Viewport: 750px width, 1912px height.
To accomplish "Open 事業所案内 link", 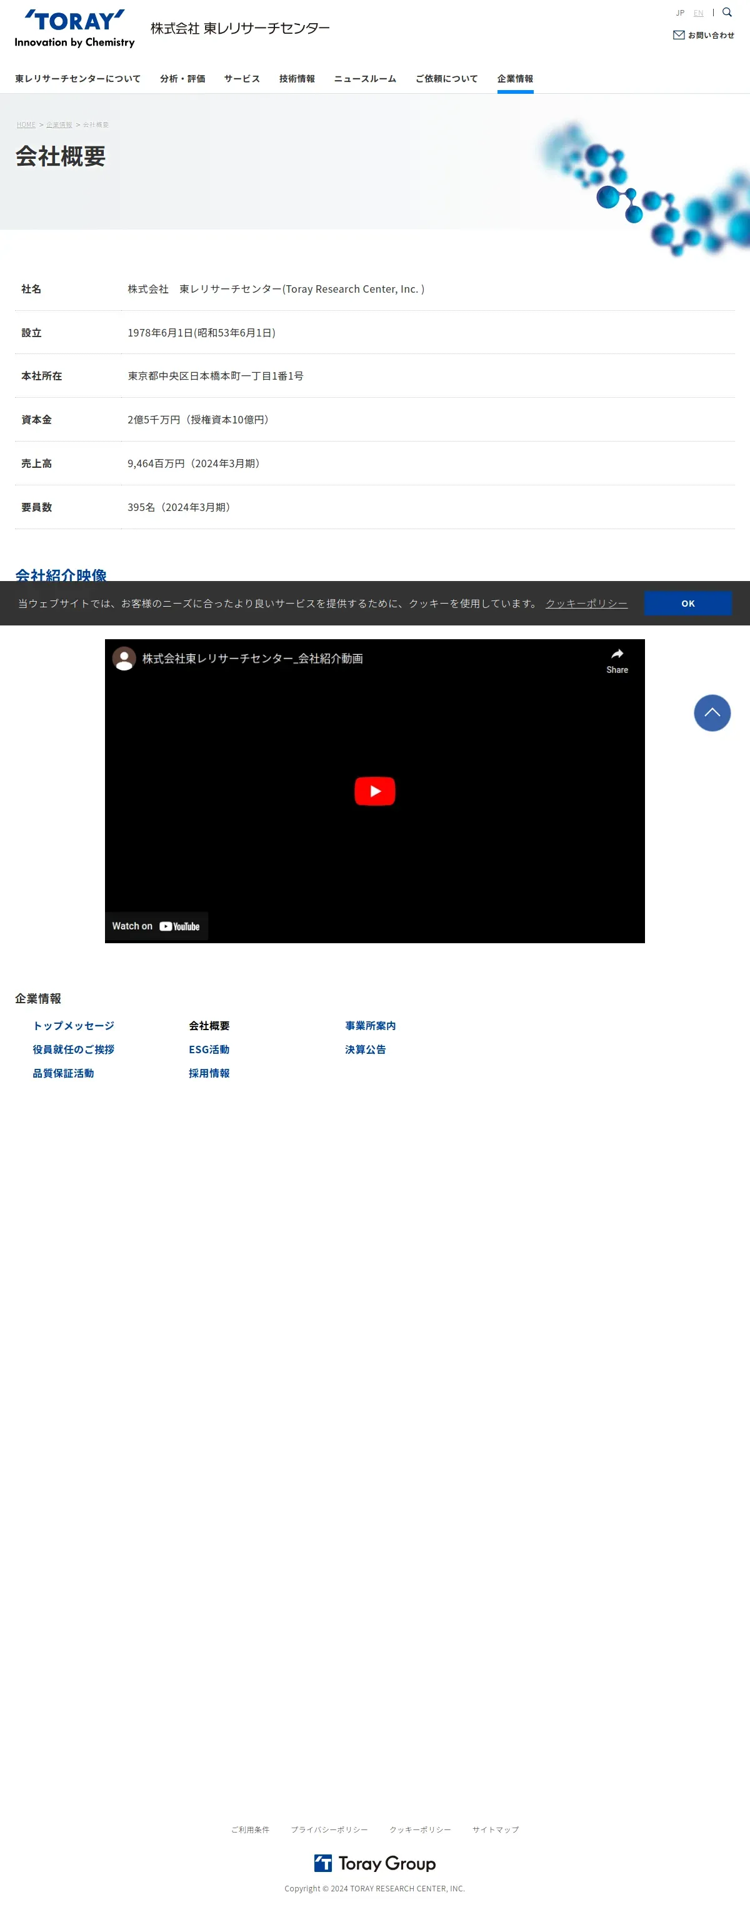I will coord(370,1026).
